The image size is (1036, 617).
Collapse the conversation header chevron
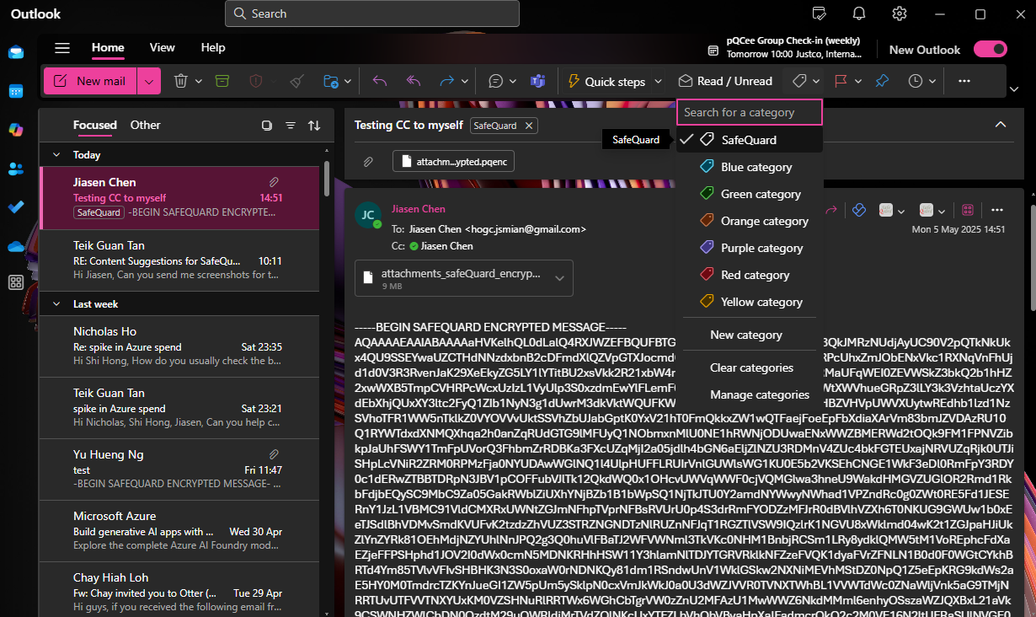tap(1001, 125)
